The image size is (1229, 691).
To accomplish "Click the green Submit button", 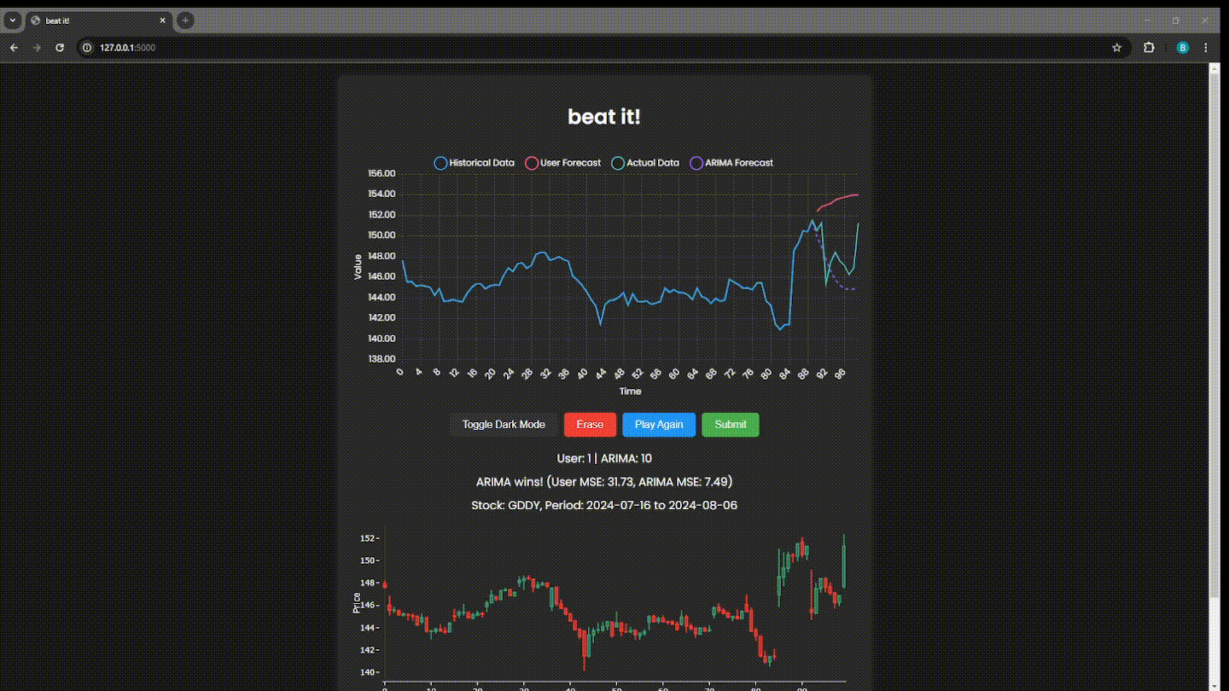I will point(731,425).
